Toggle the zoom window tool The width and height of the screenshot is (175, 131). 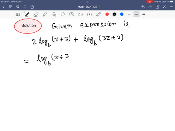(18, 15)
